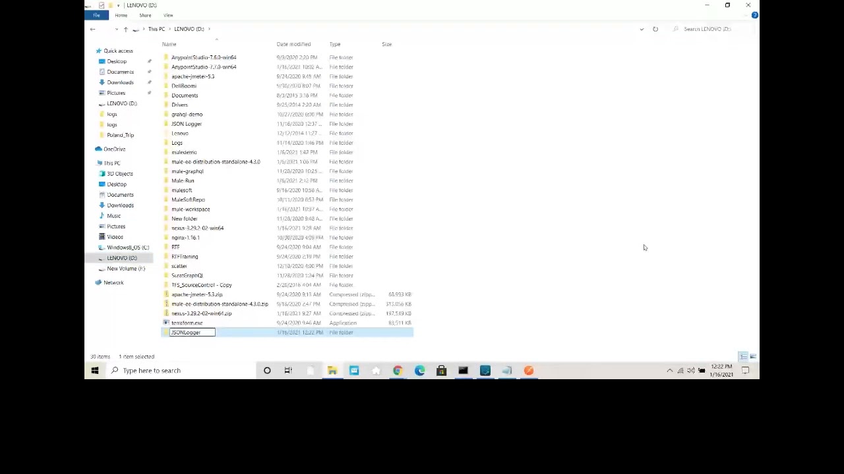Open Explorer help question mark
The height and width of the screenshot is (474, 844).
755,15
